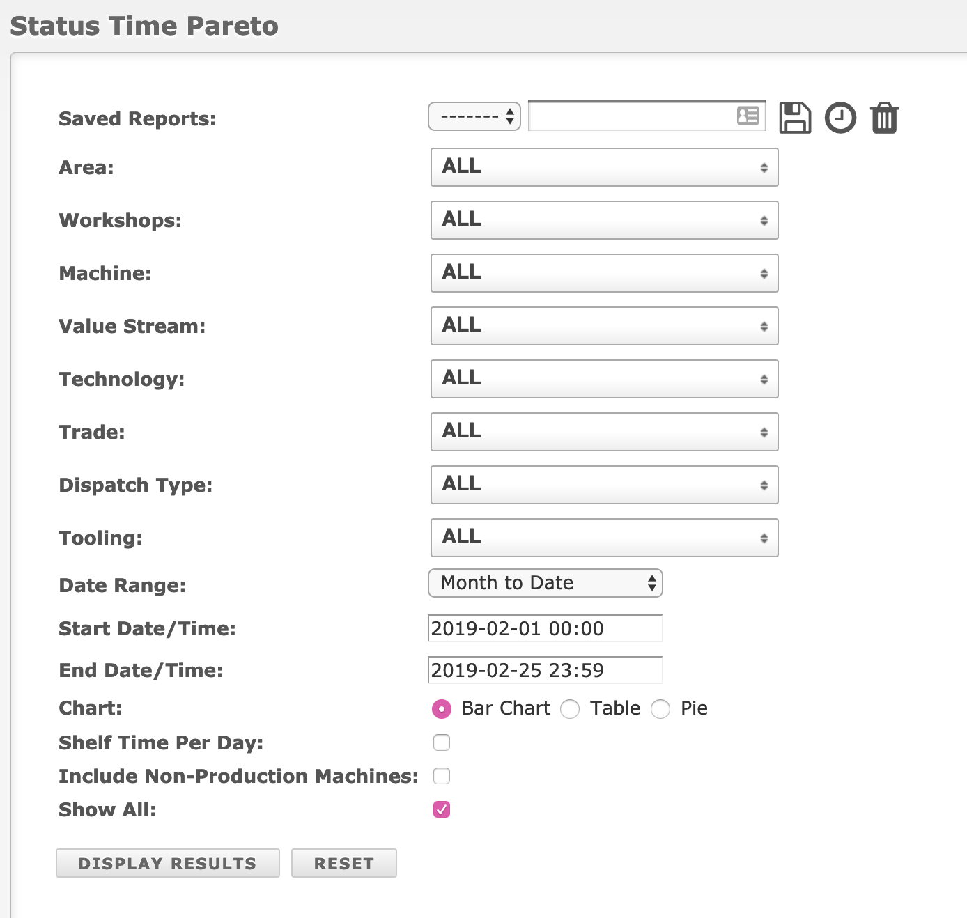Screen dimensions: 967x918
Task: Click the Reset button
Action: tap(344, 863)
